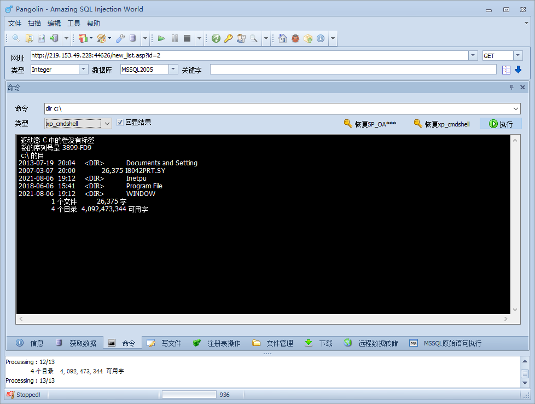Click the console vertical scrollbar up arrow
The height and width of the screenshot is (404, 535).
click(515, 140)
